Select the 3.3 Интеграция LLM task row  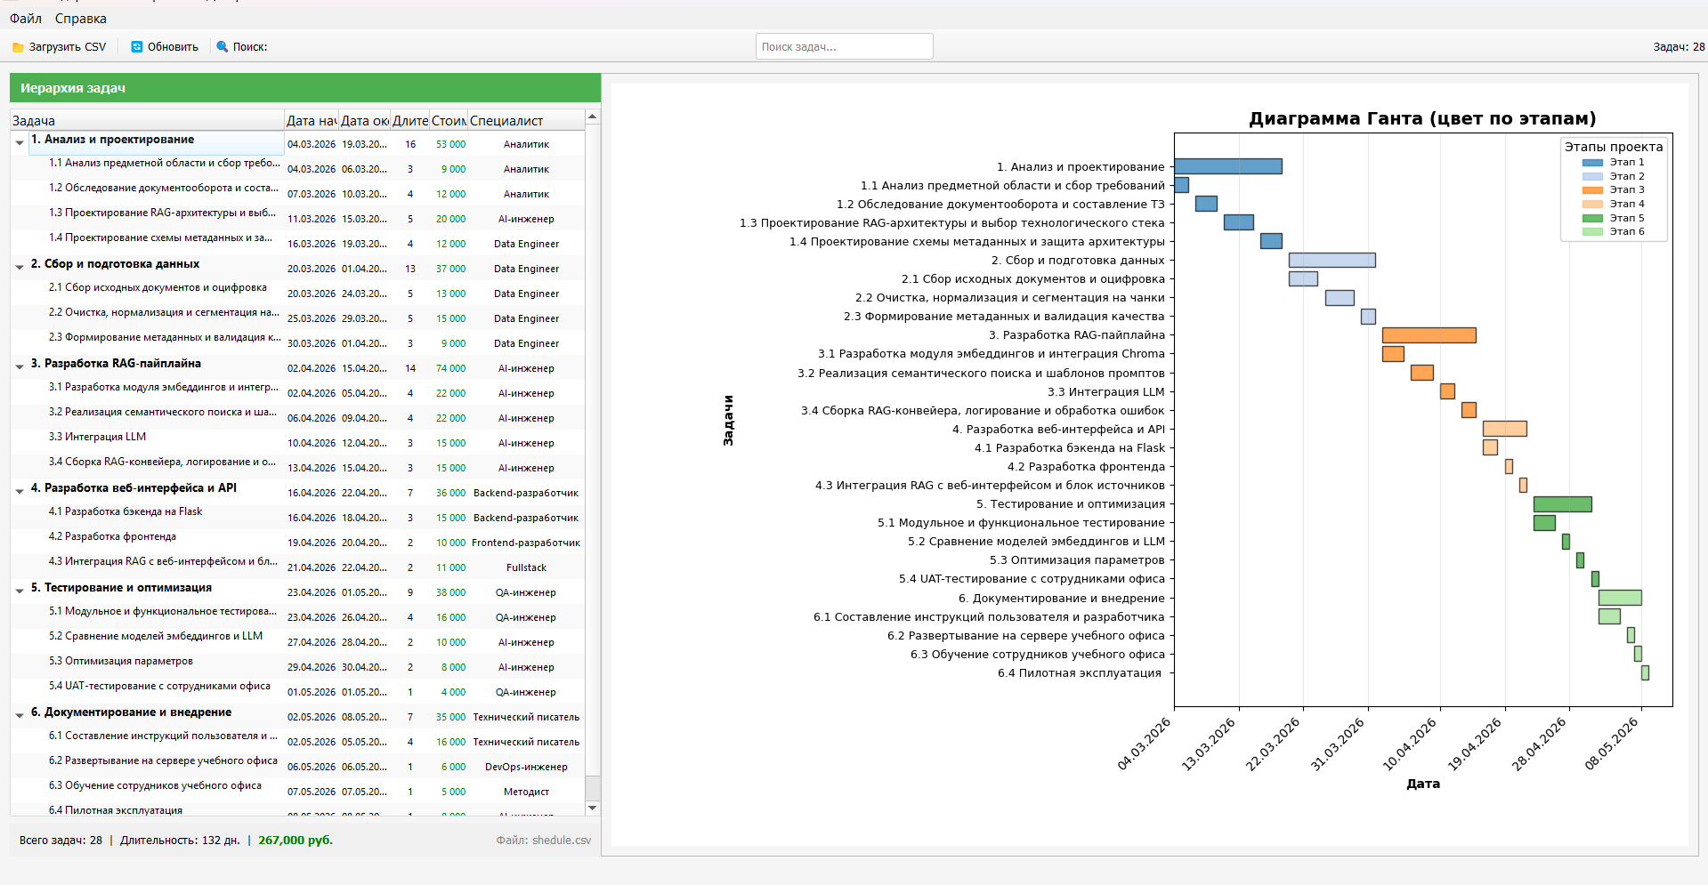[297, 442]
